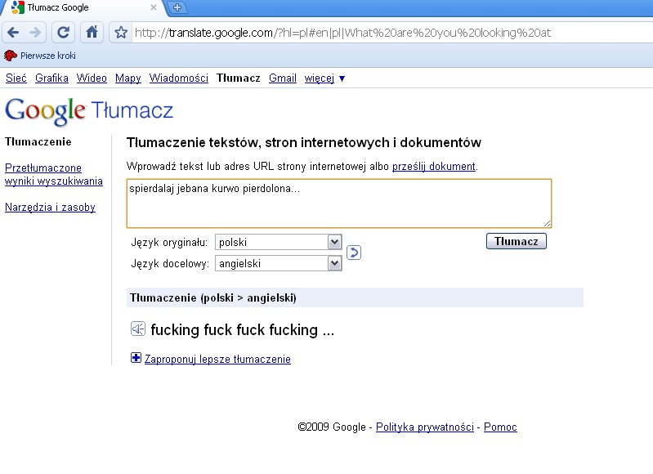Image resolution: width=653 pixels, height=474 pixels.
Task: Open Mapy in the top navigation
Action: (127, 78)
